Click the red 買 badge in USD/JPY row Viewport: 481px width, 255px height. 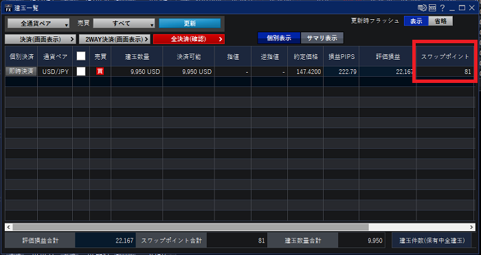(x=100, y=71)
